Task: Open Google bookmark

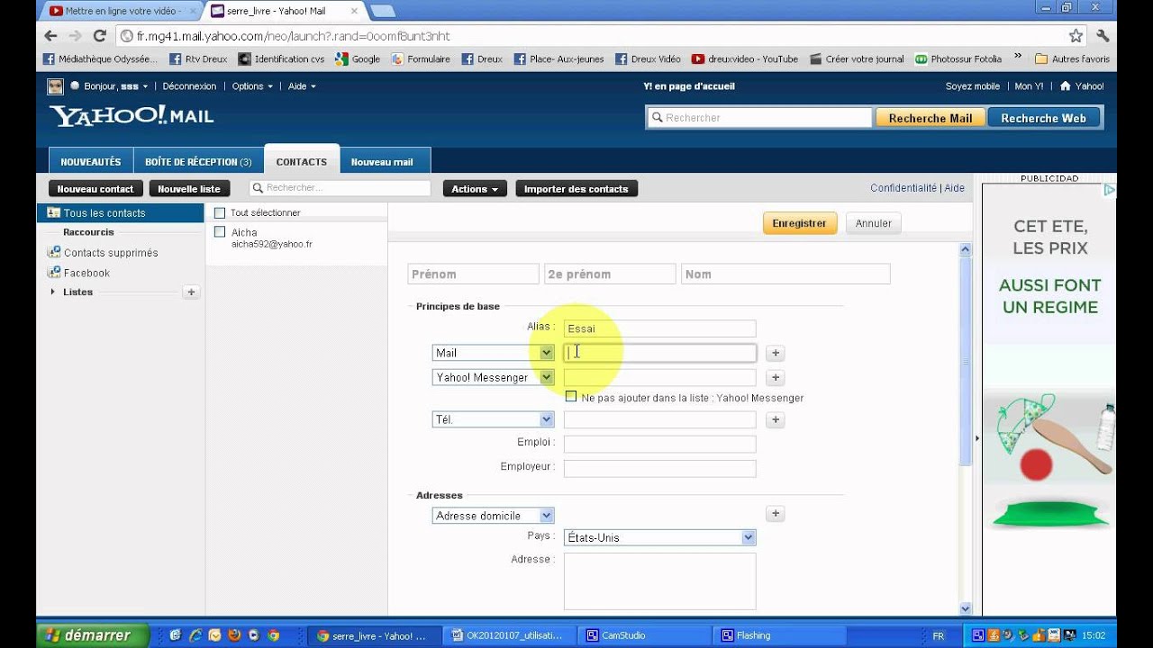Action: tap(357, 59)
